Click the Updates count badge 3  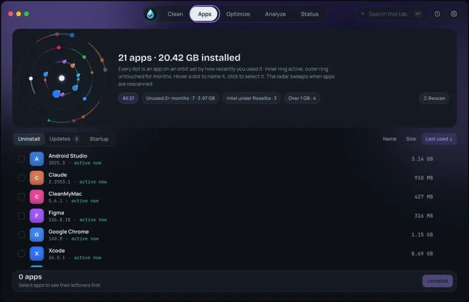pyautogui.click(x=77, y=139)
